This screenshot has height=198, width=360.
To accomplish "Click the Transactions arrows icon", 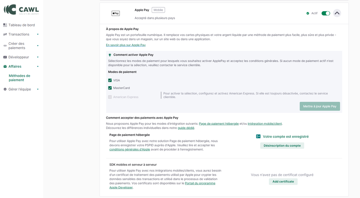I will 5,35.
